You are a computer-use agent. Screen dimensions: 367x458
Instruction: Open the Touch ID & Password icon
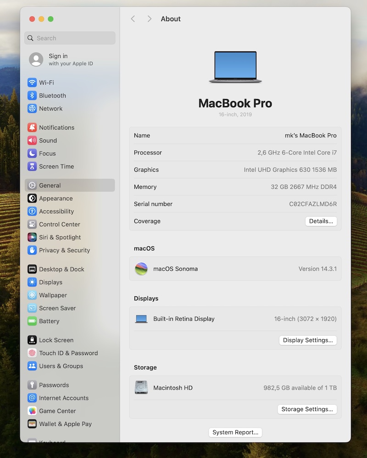coord(32,353)
